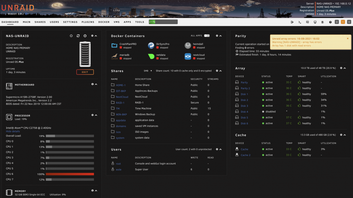
Task: Click the parity progress bar in the nav bar
Action: [x=163, y=22]
